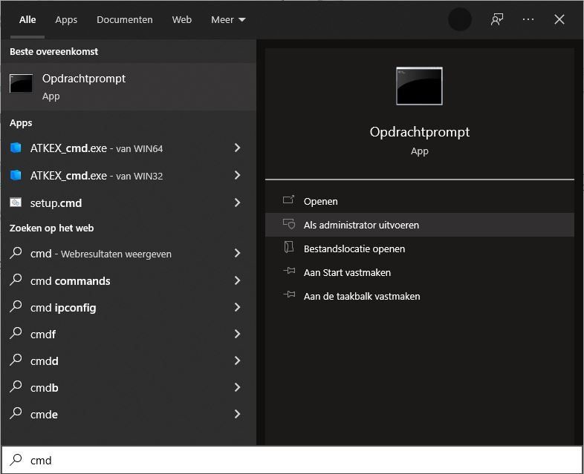This screenshot has height=474, width=584.
Task: Pin with Aan Start vastmaken
Action: point(419,272)
